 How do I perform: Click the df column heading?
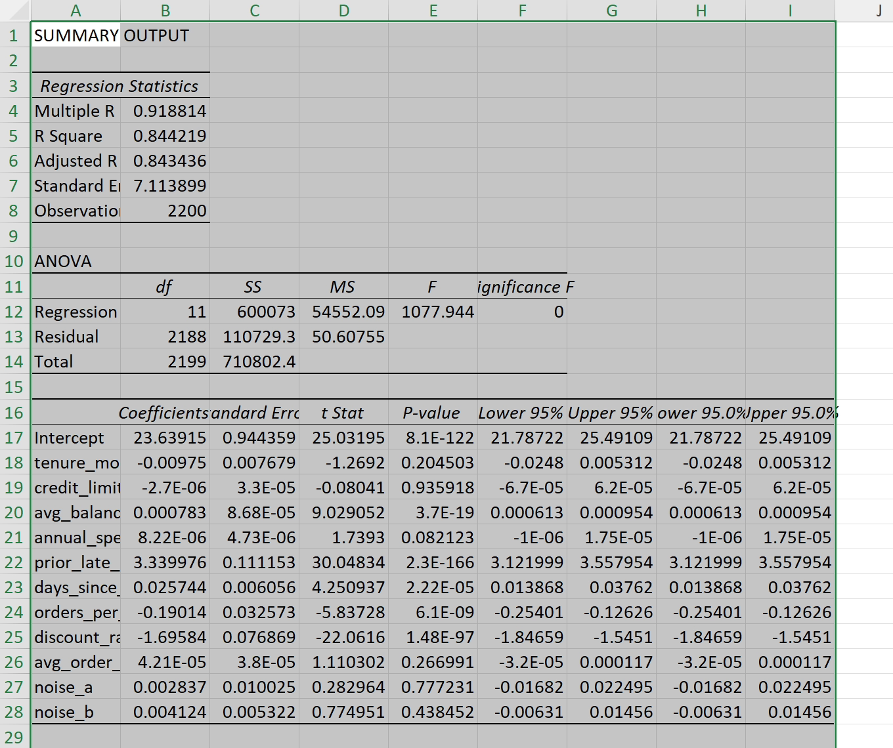(165, 287)
